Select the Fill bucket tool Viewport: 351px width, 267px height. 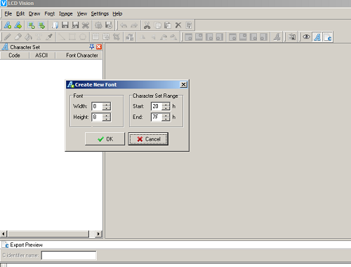[x=28, y=37]
